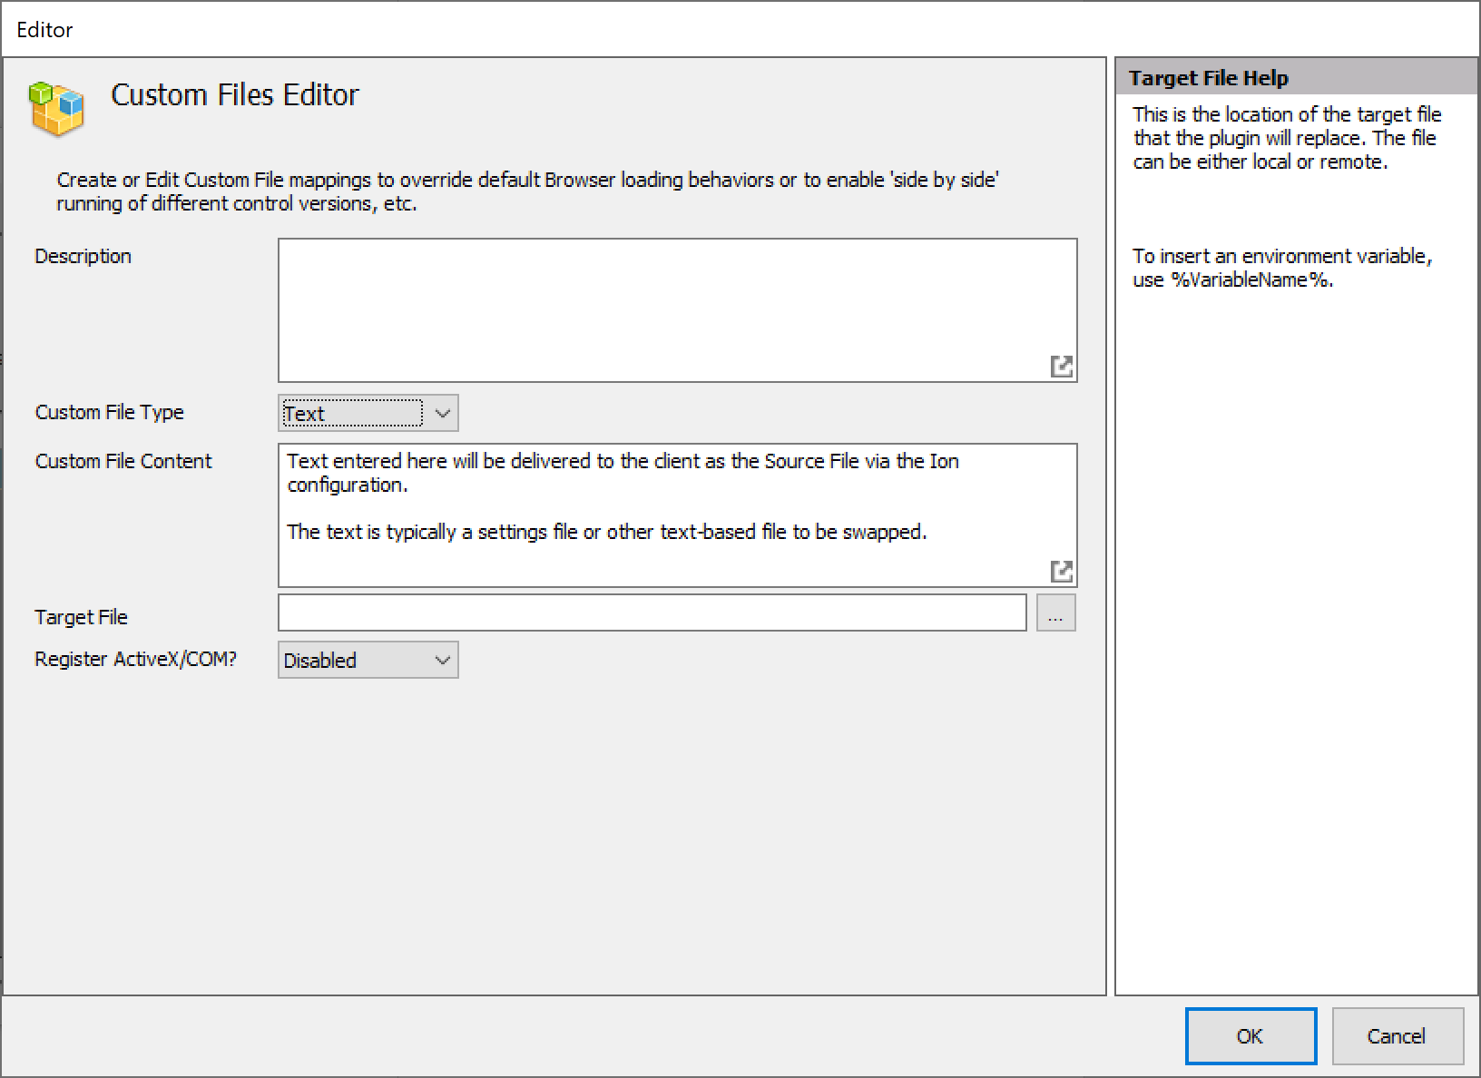
Task: Click the pop-out icon in Custom File Content
Action: (x=1062, y=569)
